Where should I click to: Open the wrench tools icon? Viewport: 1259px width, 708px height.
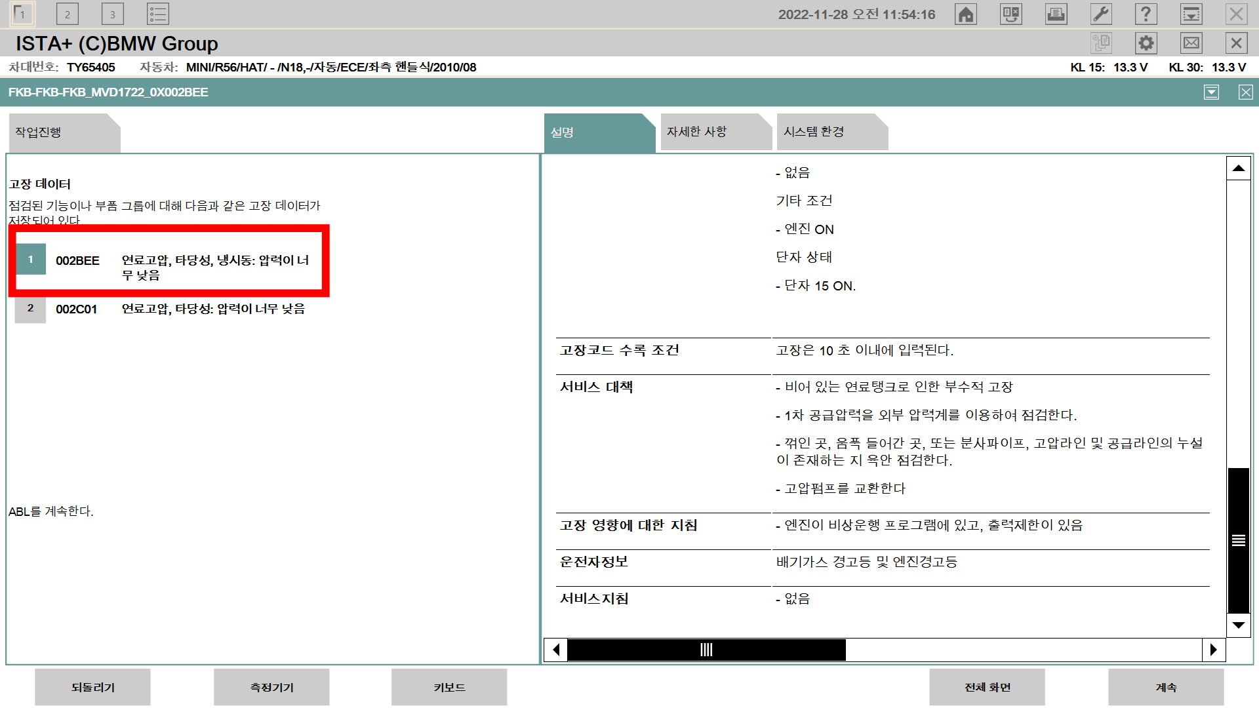[x=1101, y=14]
